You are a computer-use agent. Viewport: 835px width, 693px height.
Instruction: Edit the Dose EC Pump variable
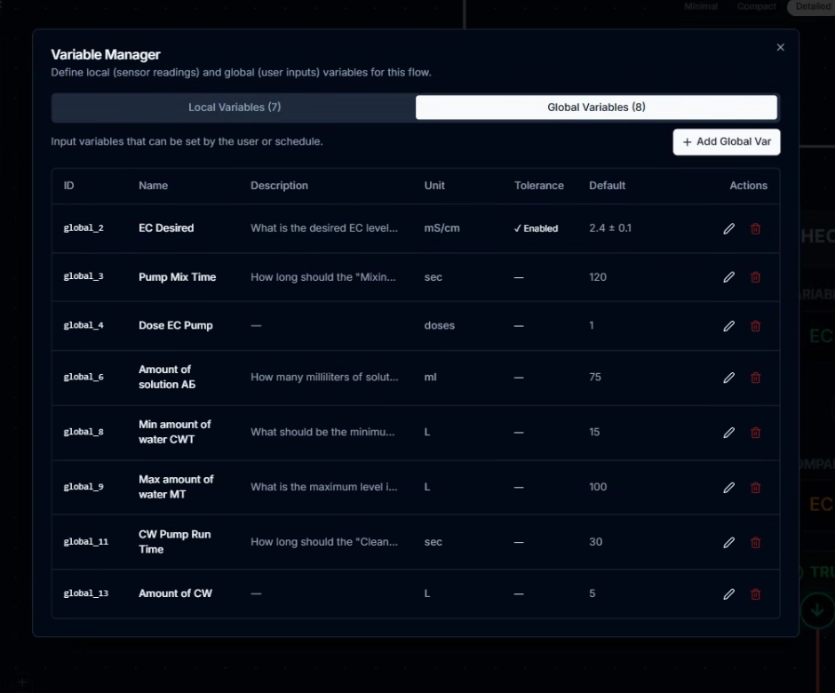[x=729, y=326]
